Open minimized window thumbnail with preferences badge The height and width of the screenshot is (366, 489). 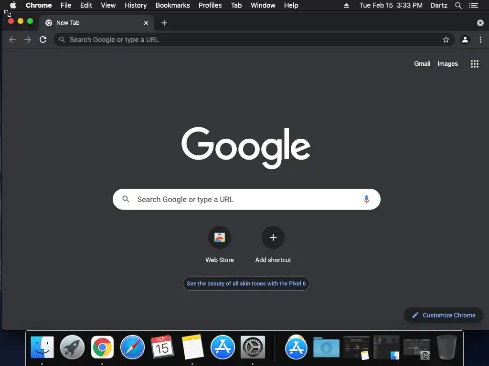coord(416,348)
